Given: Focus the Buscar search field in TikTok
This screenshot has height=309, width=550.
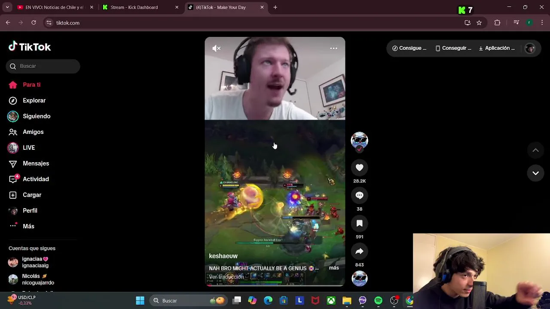Looking at the screenshot, I should [43, 66].
